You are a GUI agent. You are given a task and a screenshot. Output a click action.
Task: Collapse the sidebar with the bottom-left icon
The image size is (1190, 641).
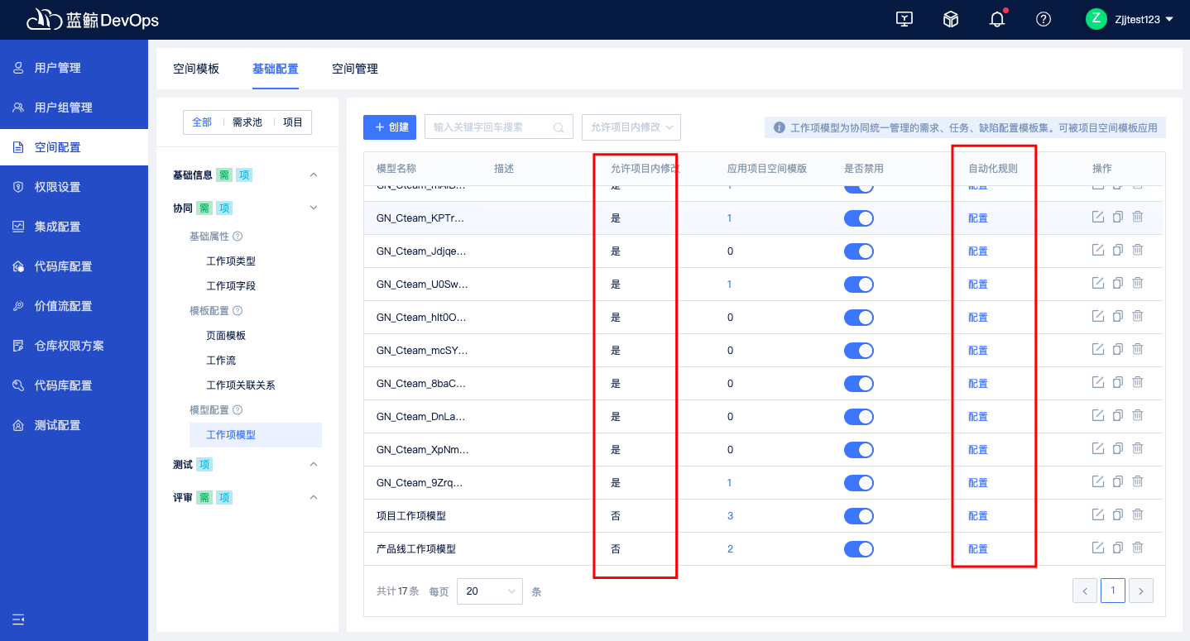(x=18, y=619)
